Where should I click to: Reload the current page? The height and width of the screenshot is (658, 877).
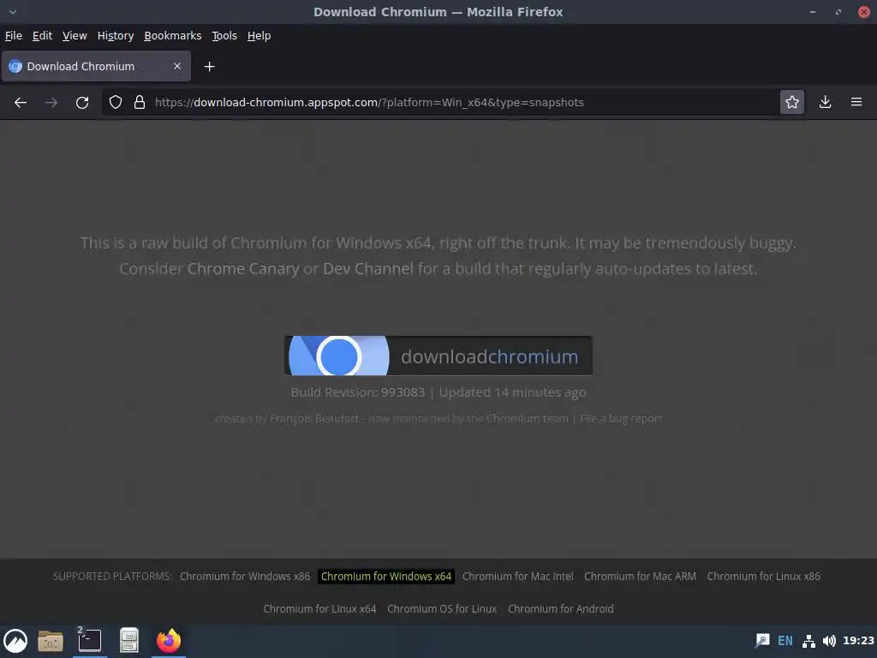pyautogui.click(x=82, y=103)
